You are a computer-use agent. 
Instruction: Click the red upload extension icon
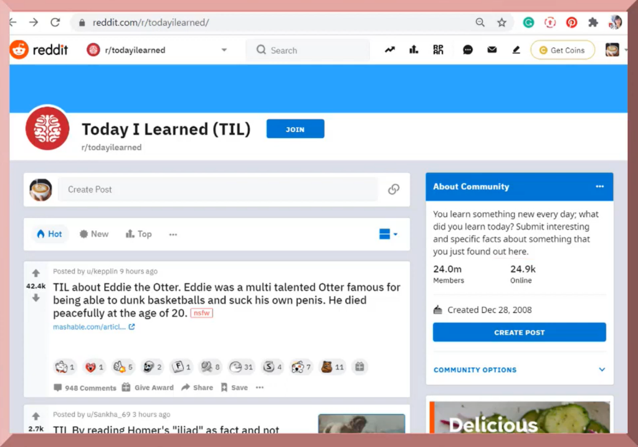pyautogui.click(x=550, y=22)
